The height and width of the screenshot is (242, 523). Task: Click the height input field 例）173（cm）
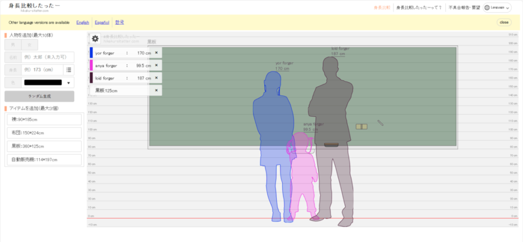coord(42,70)
